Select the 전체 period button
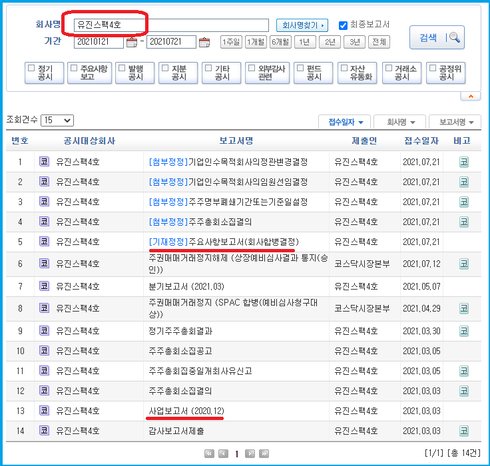Viewport: 490px width, 466px height. [379, 42]
